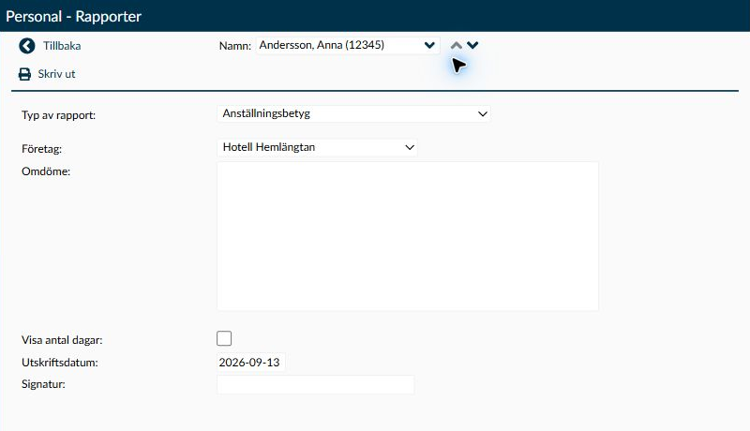Click the Företag label
This screenshot has height=431, width=750.
coord(41,149)
